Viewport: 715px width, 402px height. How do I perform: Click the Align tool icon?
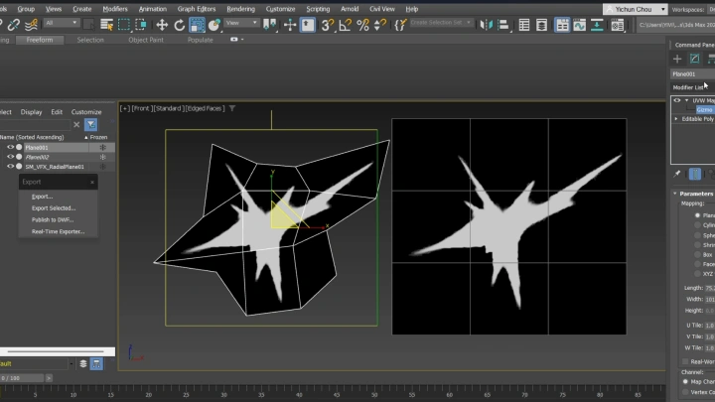coord(503,25)
